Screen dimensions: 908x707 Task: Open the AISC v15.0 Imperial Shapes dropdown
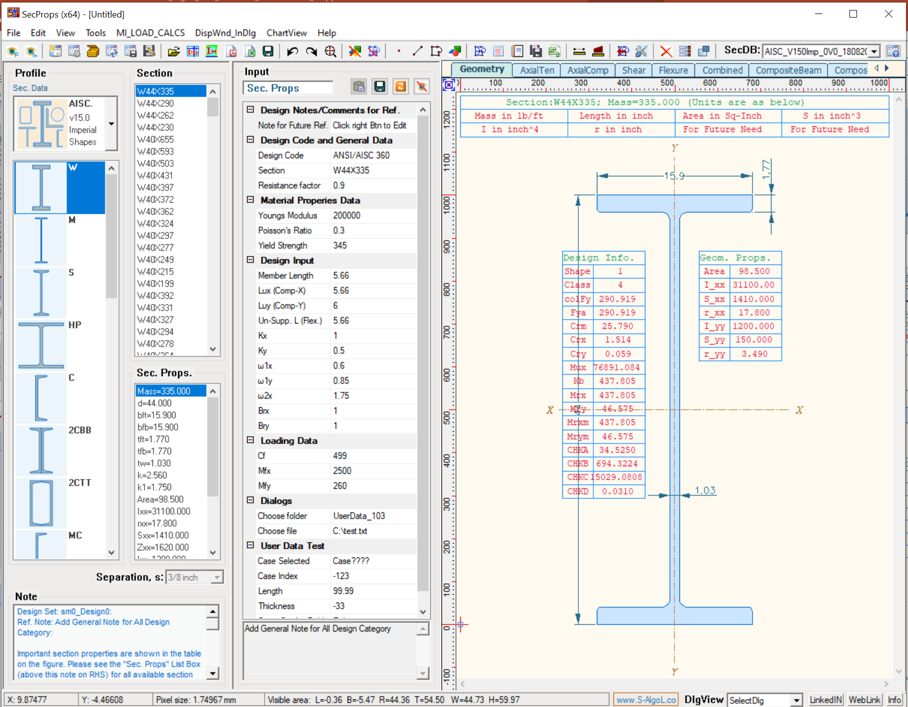coord(111,124)
